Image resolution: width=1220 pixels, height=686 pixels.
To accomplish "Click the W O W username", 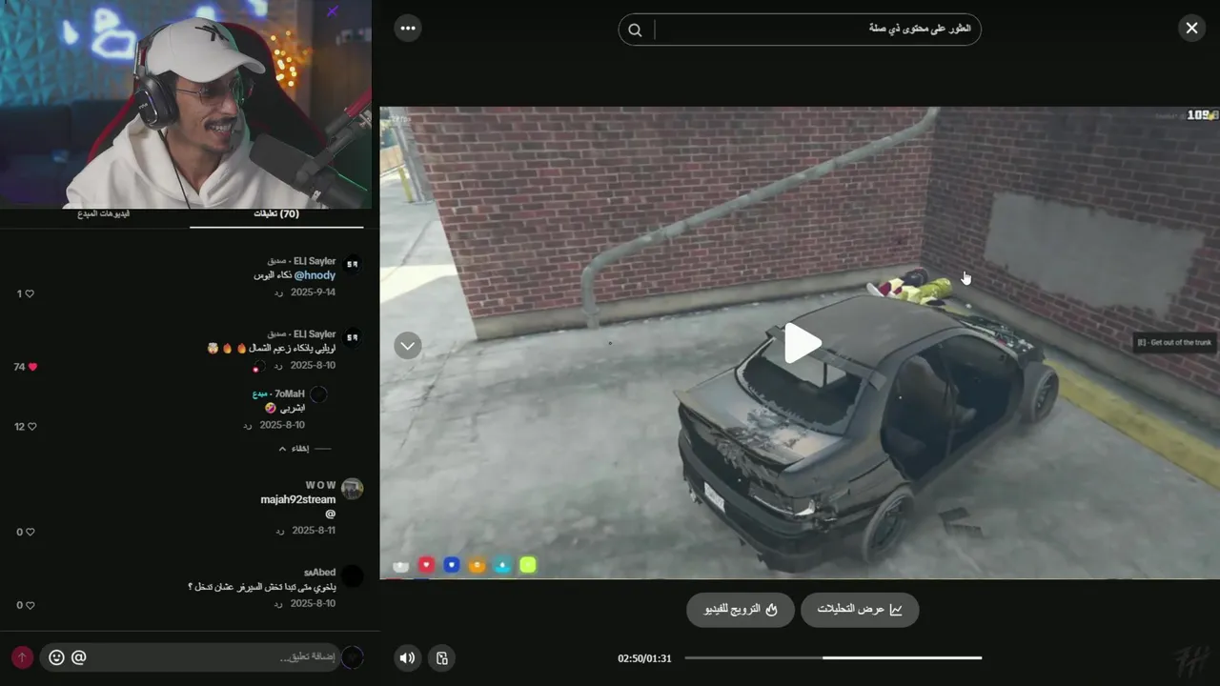I will tap(320, 485).
